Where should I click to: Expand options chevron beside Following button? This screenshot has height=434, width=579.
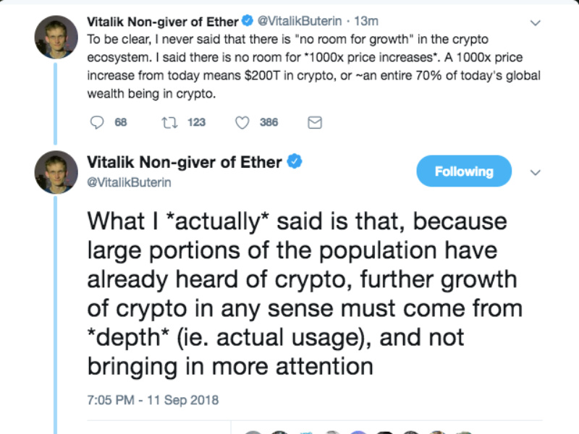click(x=535, y=172)
